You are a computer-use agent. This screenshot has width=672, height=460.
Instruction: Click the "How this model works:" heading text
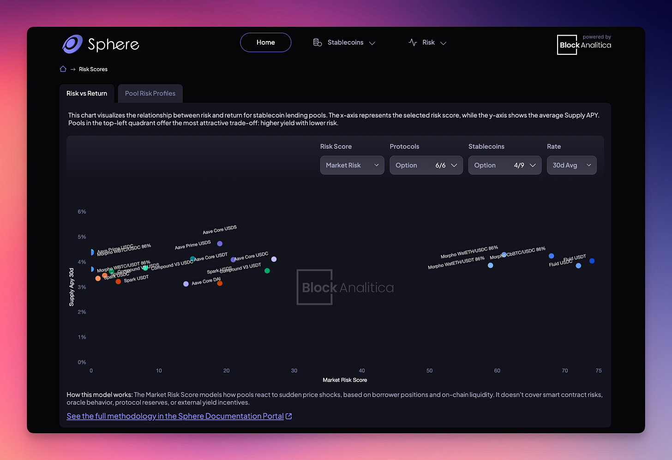pos(100,395)
